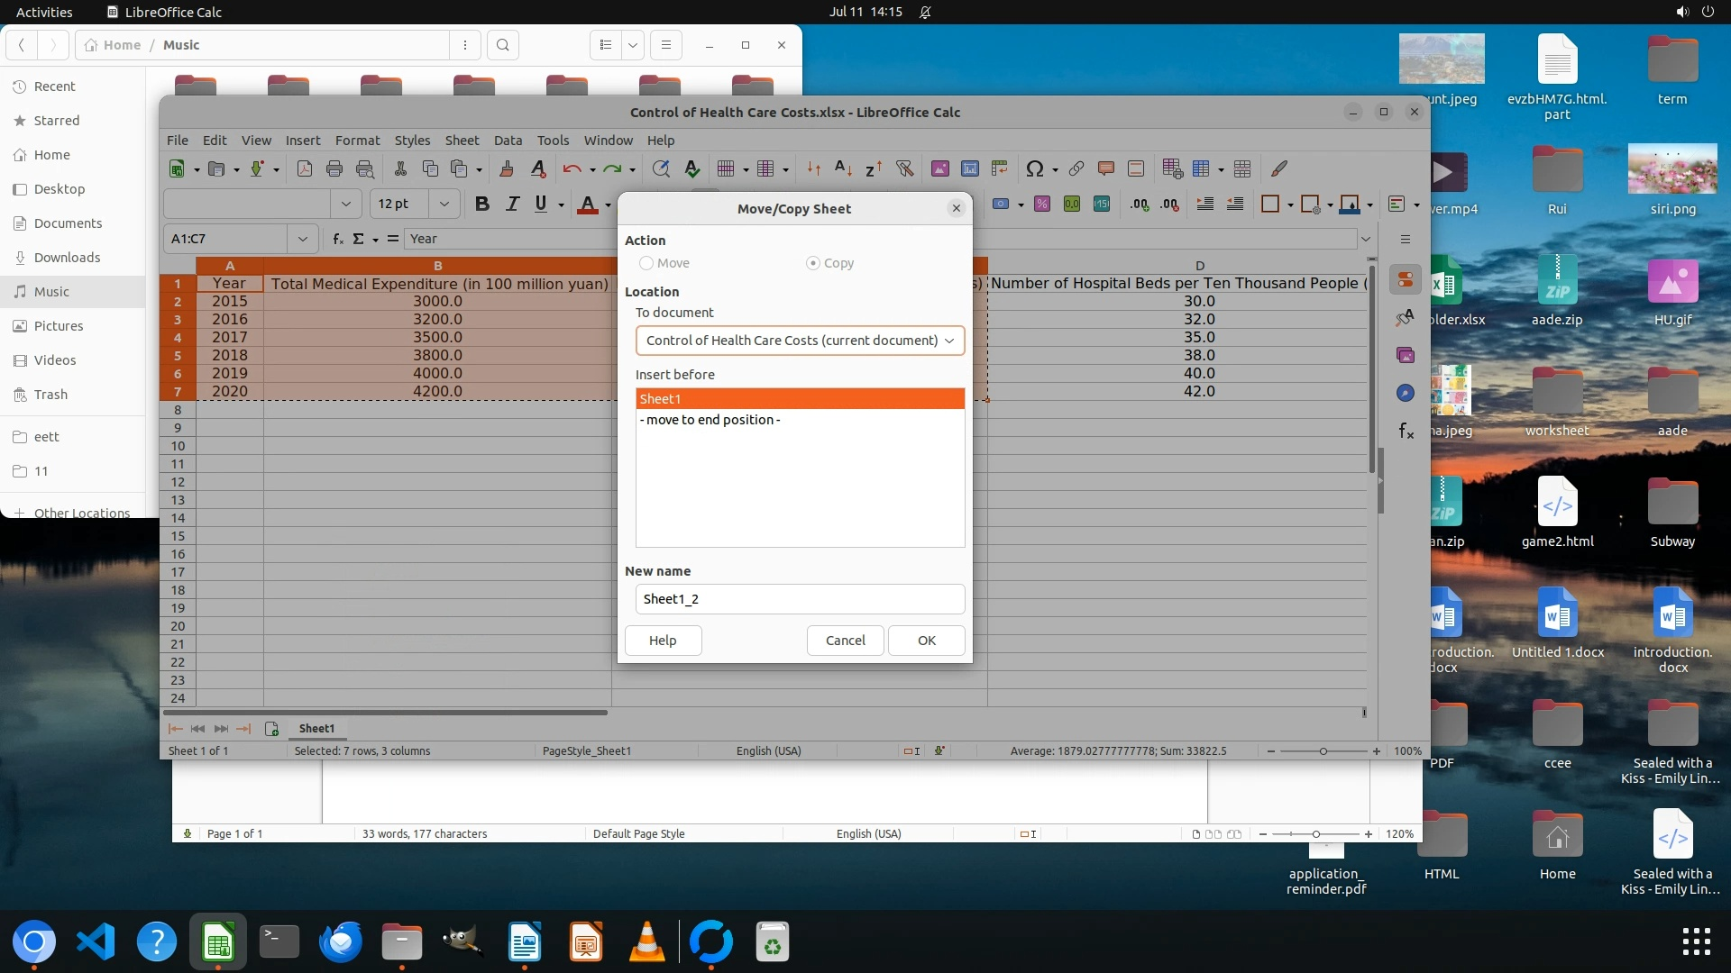Click the Print toolbar icon
The height and width of the screenshot is (973, 1731).
334,168
